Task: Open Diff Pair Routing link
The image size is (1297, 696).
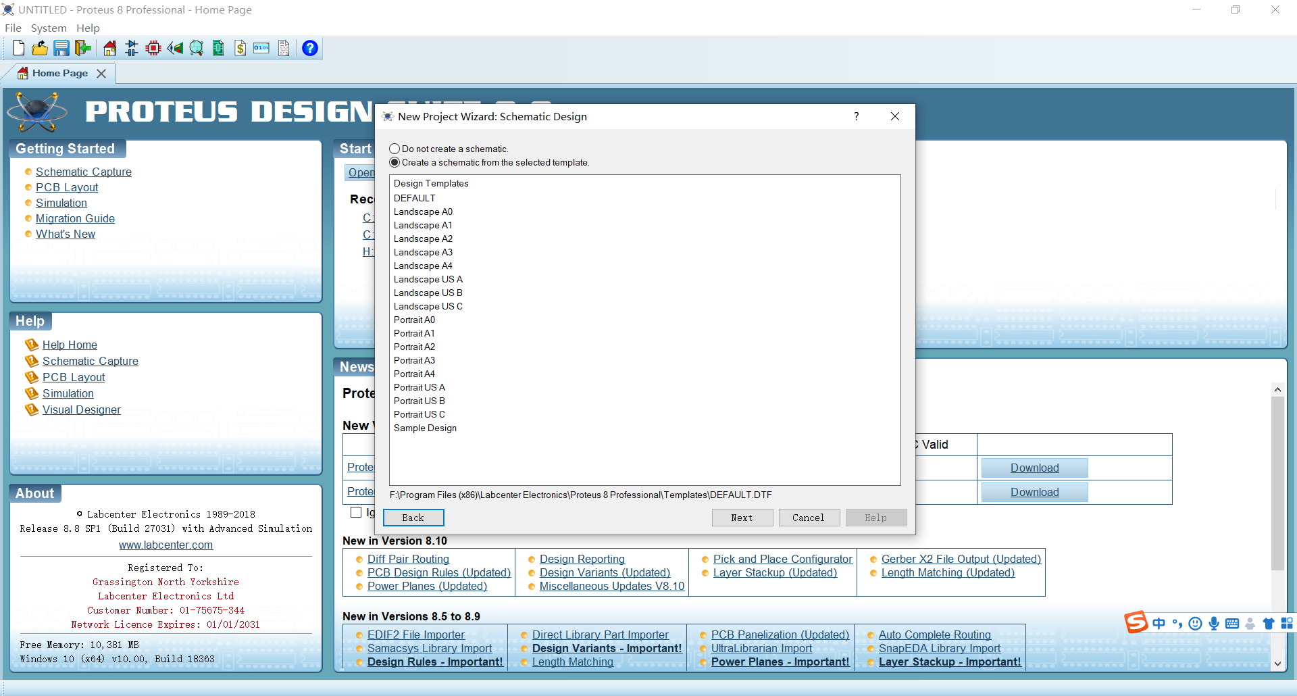Action: (408, 559)
